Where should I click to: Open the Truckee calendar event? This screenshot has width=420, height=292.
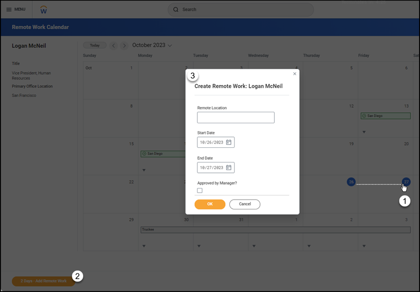click(276, 230)
